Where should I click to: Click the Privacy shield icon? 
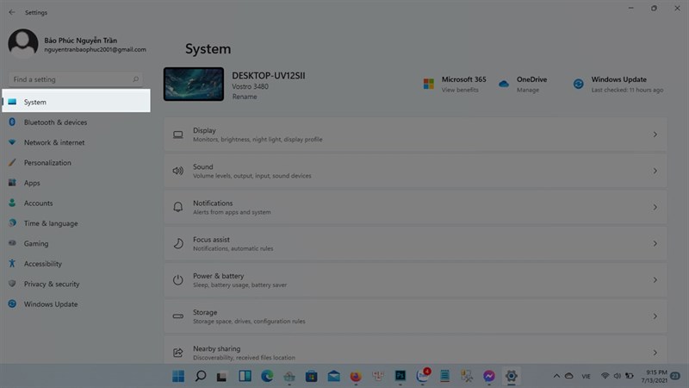tap(12, 284)
